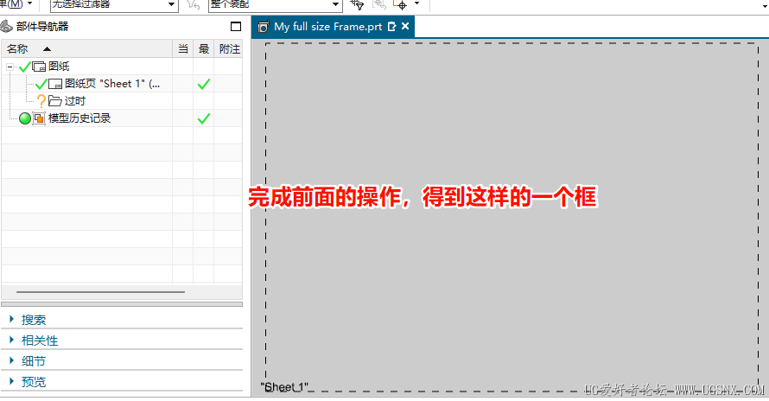769x401 pixels.
Task: Toggle the green check beside Sheet 1
Action: point(41,84)
